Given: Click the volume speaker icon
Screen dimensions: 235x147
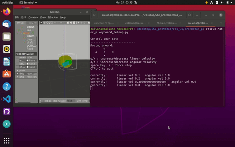Looking at the screenshot, I should [222, 3].
